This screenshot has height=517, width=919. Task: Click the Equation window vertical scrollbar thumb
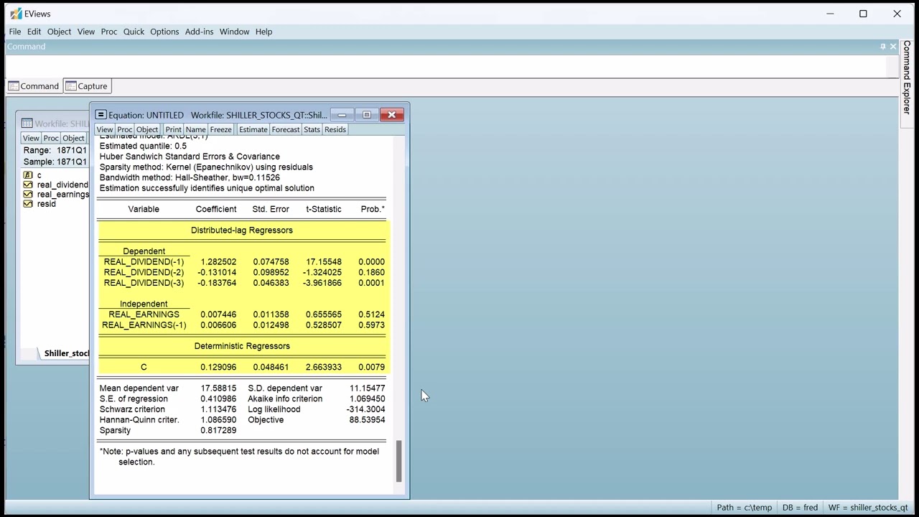pyautogui.click(x=399, y=462)
